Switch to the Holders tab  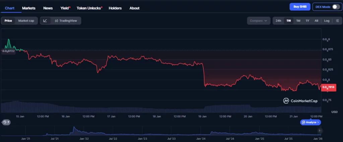(115, 8)
